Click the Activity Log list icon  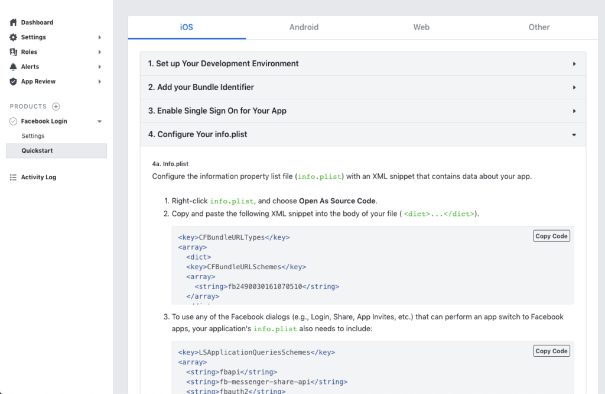13,177
